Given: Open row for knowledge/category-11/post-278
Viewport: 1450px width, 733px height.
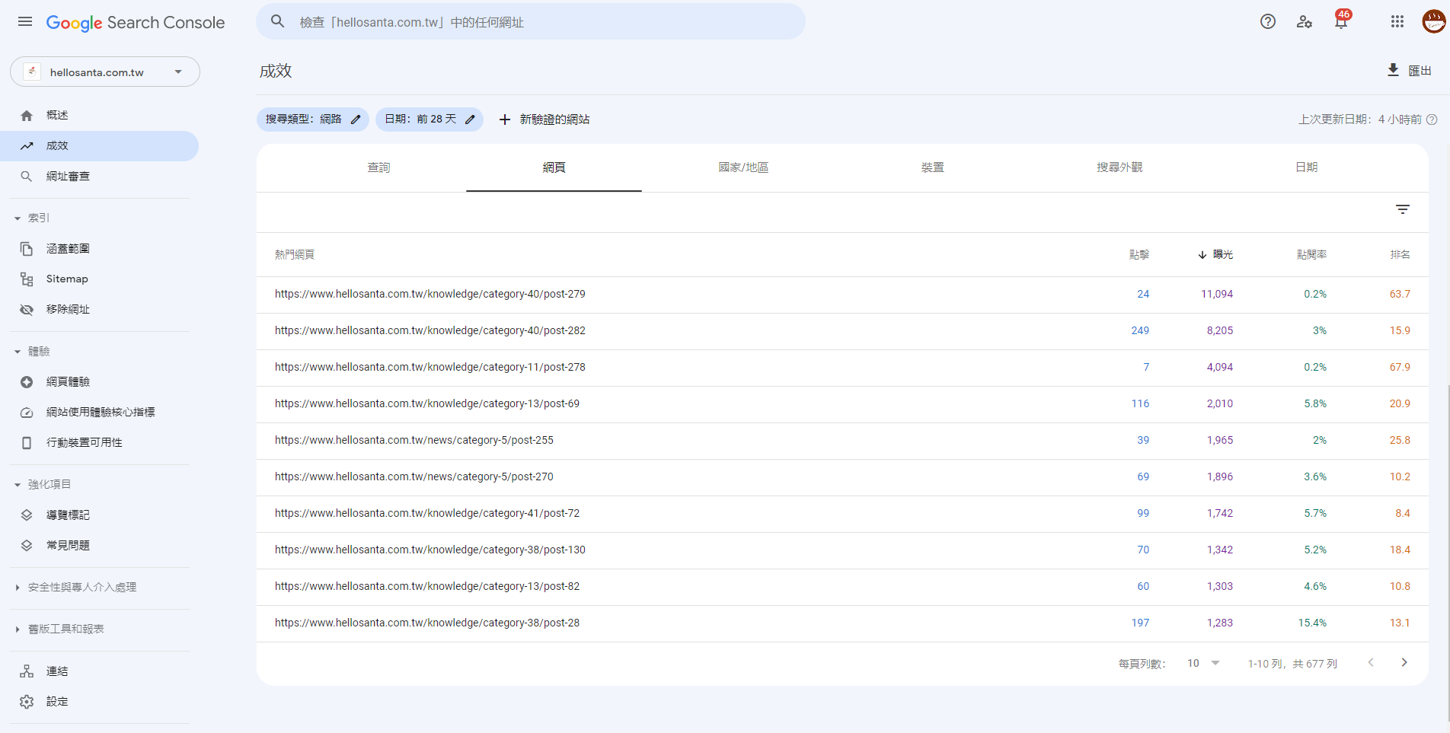Looking at the screenshot, I should [842, 368].
